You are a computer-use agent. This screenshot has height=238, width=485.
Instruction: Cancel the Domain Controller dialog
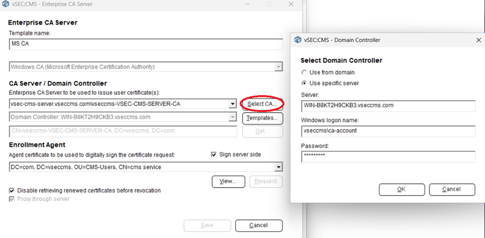tap(452, 189)
